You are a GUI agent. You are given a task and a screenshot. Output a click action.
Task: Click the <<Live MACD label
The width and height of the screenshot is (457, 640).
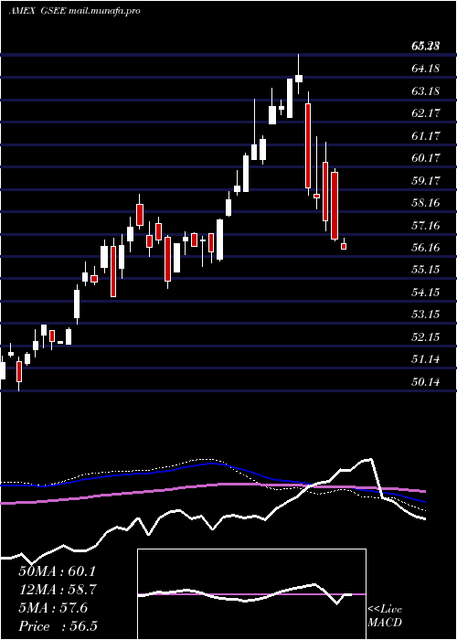[x=385, y=616]
